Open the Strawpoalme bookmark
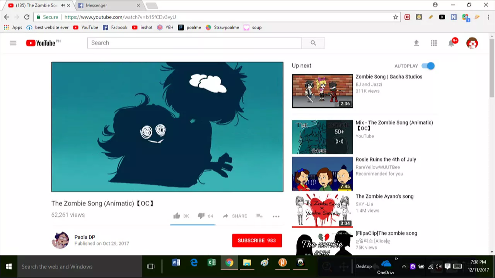495x278 pixels. pos(222,27)
